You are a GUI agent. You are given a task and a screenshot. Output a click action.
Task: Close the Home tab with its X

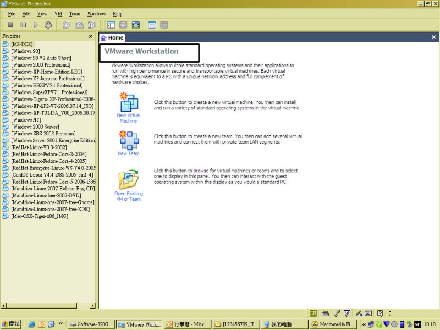[433, 37]
